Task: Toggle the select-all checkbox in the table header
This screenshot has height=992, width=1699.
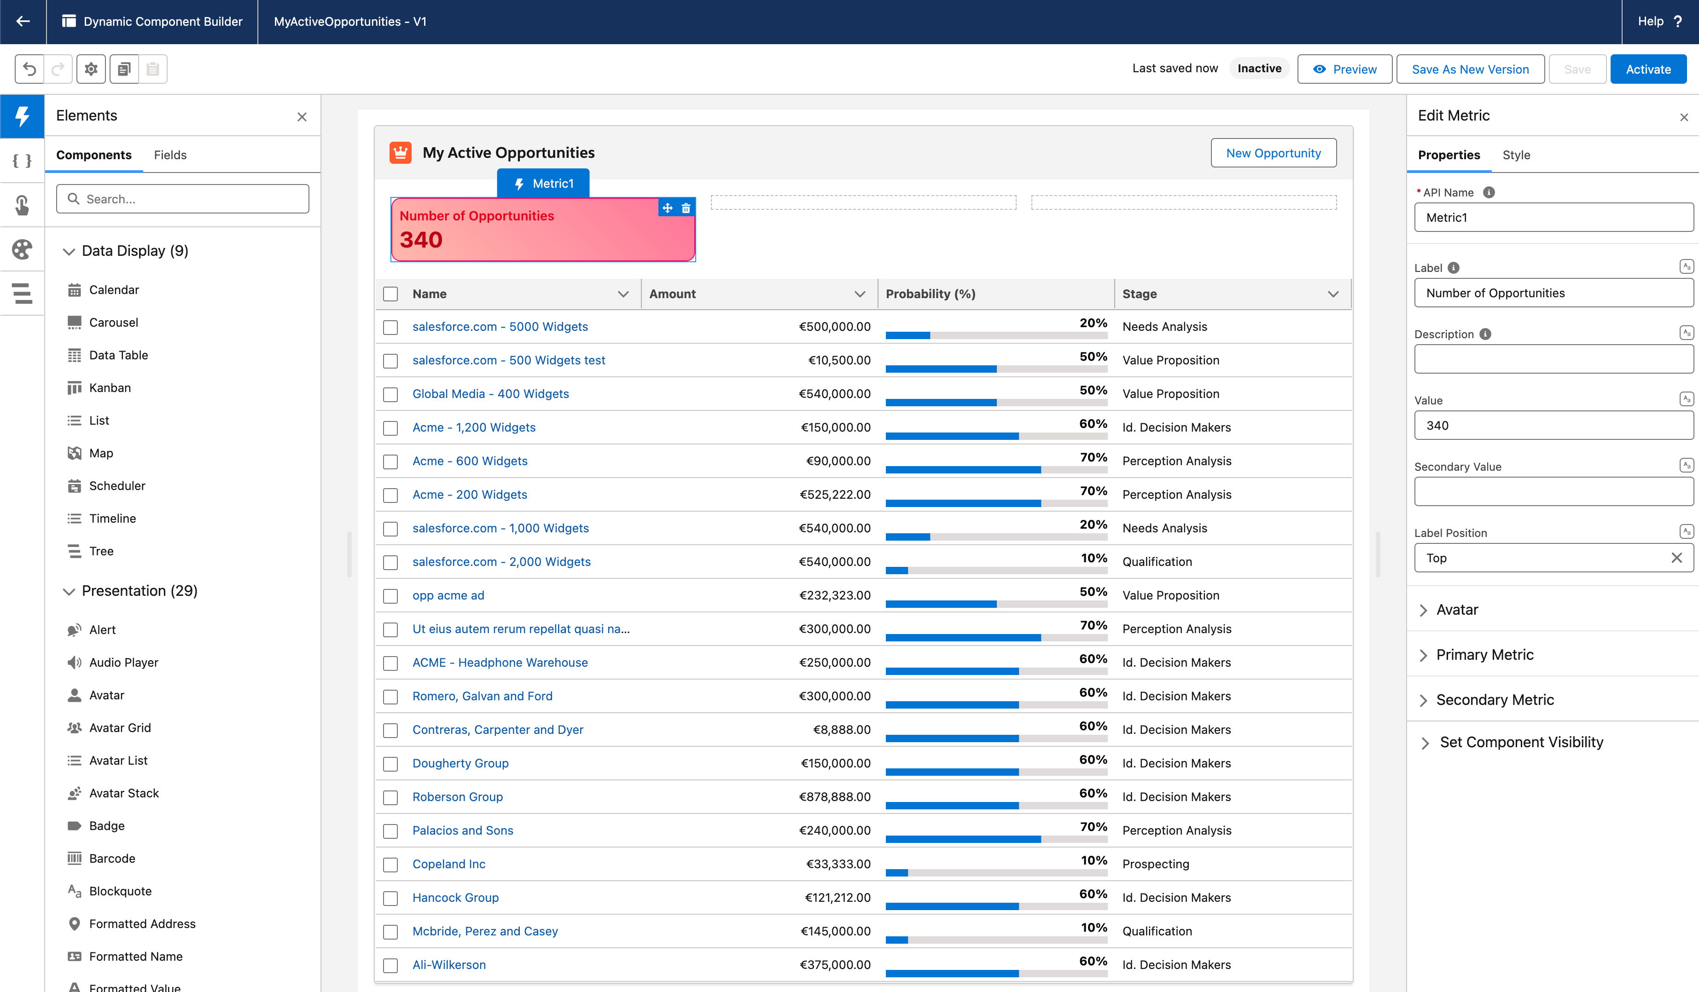Action: 390,294
